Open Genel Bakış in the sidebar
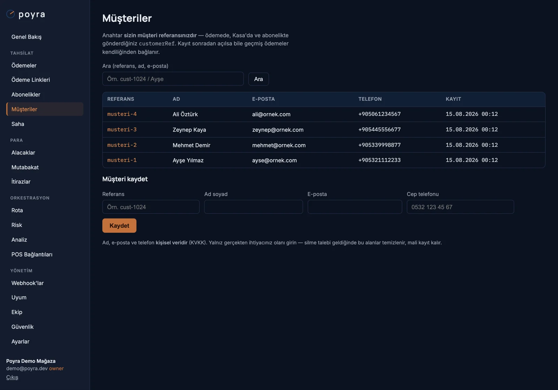The height and width of the screenshot is (390, 558). click(27, 37)
